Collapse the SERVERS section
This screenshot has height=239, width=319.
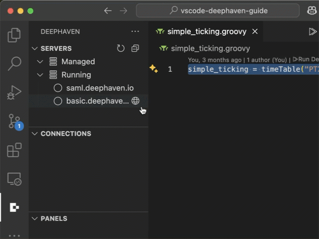[x=34, y=49]
